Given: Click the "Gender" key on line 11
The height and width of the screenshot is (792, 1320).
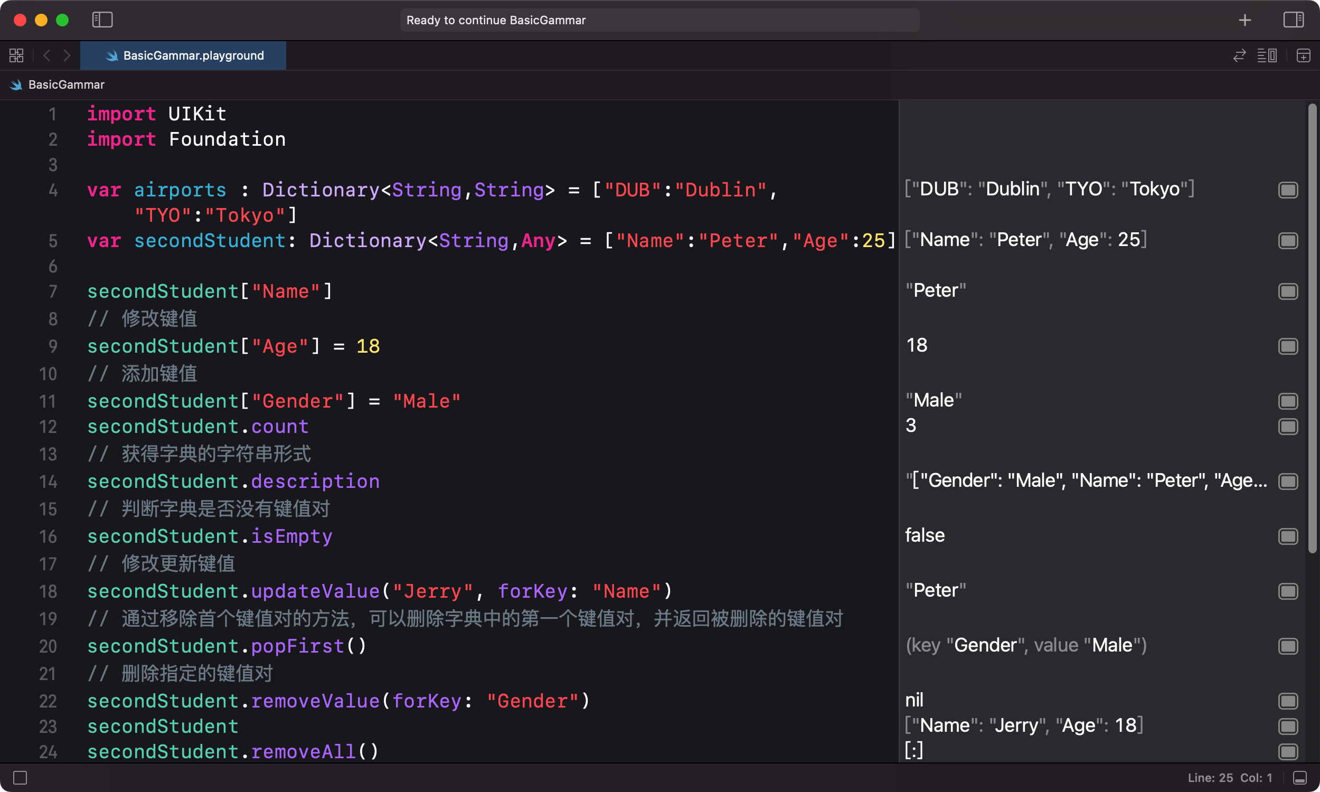Looking at the screenshot, I should [298, 402].
